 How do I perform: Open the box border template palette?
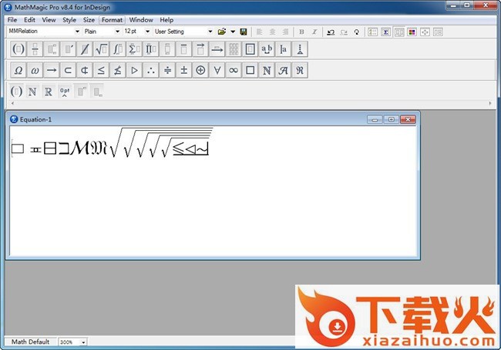[x=250, y=49]
